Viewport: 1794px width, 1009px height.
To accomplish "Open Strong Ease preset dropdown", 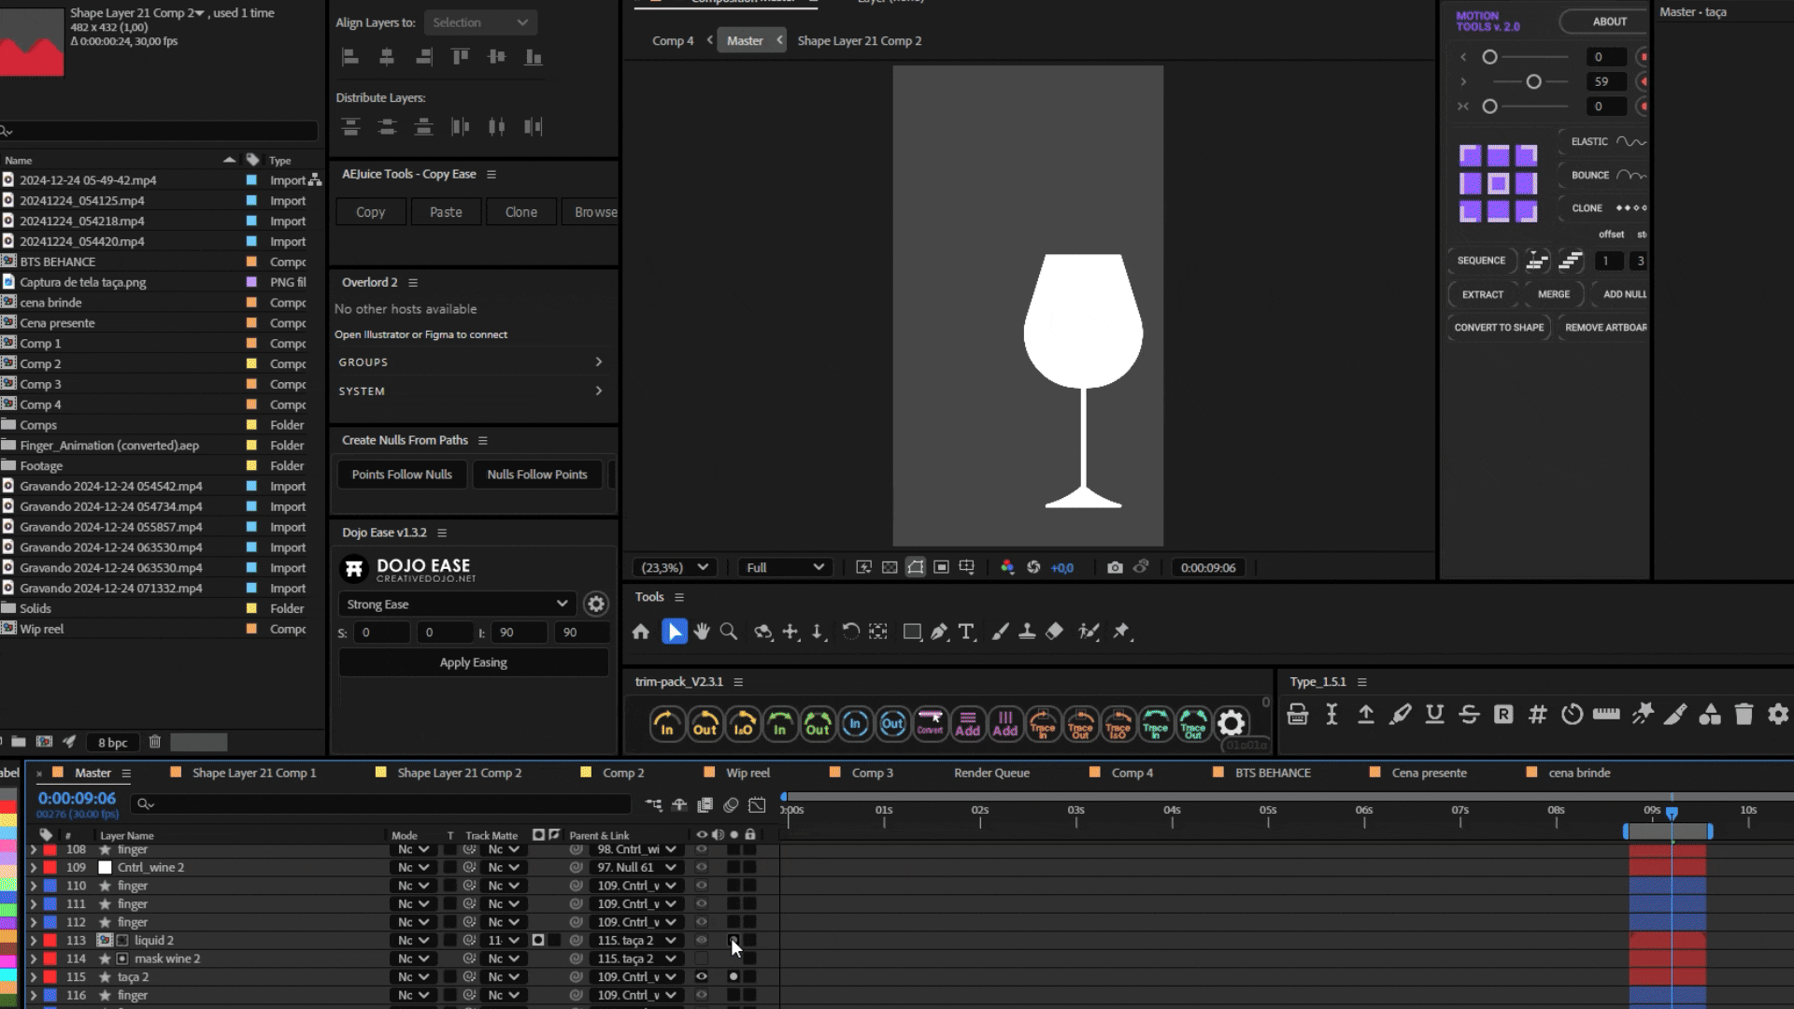I will (457, 604).
